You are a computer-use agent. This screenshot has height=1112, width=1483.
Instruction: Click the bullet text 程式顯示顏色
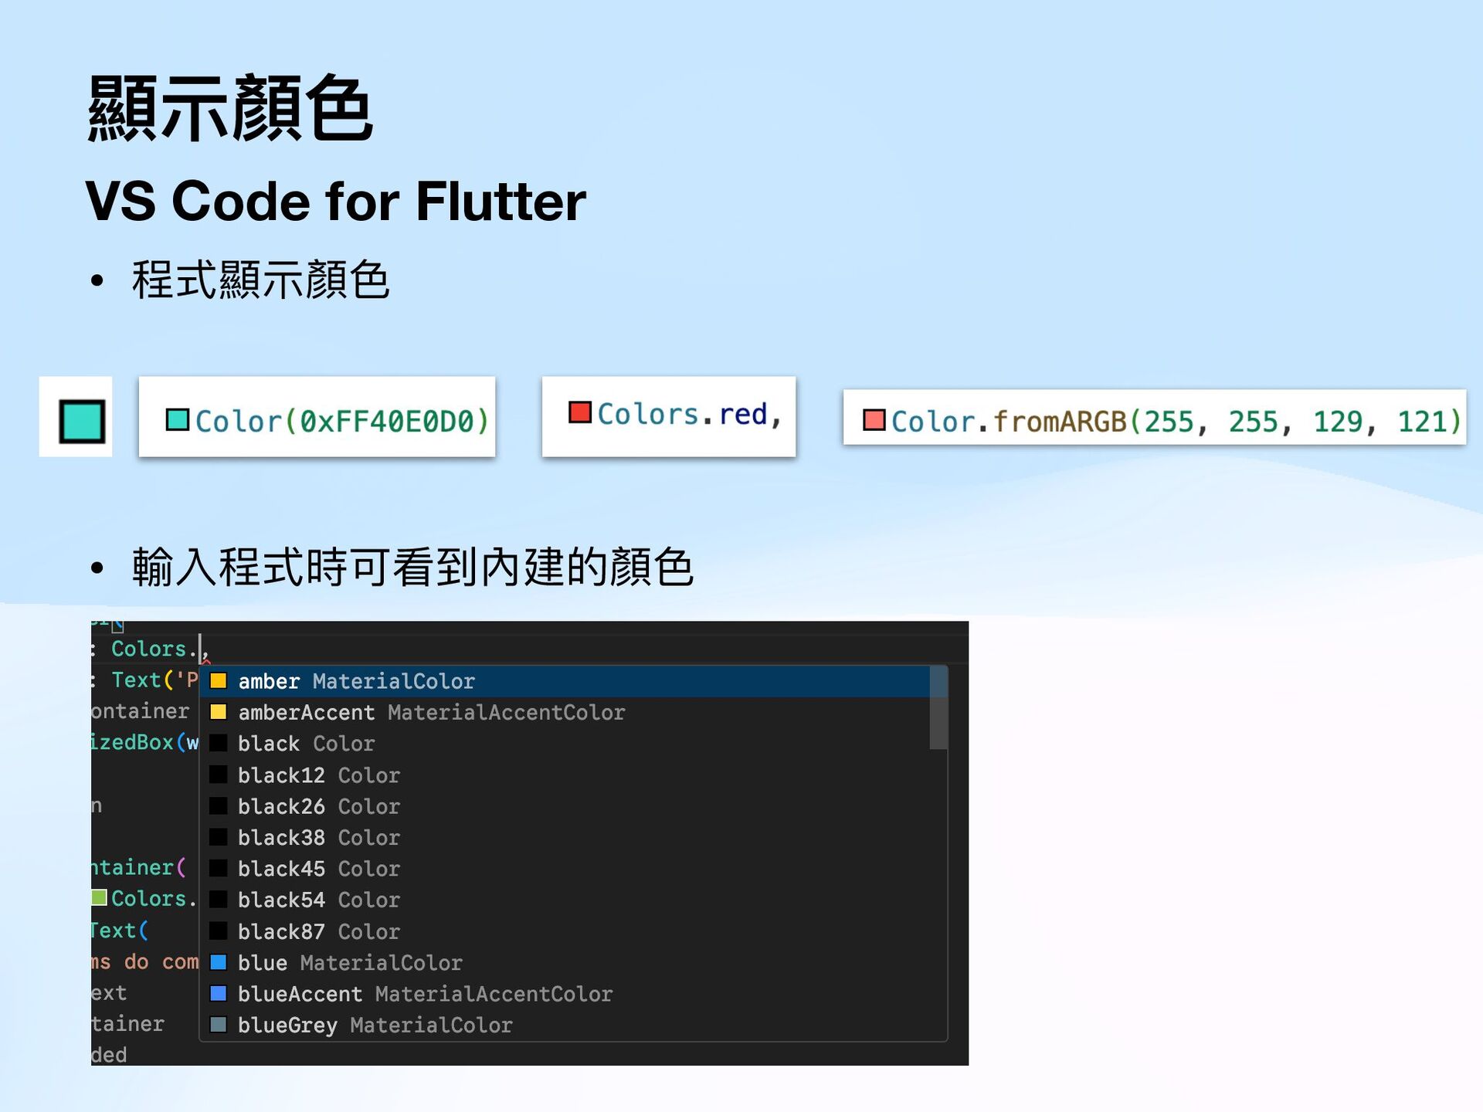coord(260,280)
